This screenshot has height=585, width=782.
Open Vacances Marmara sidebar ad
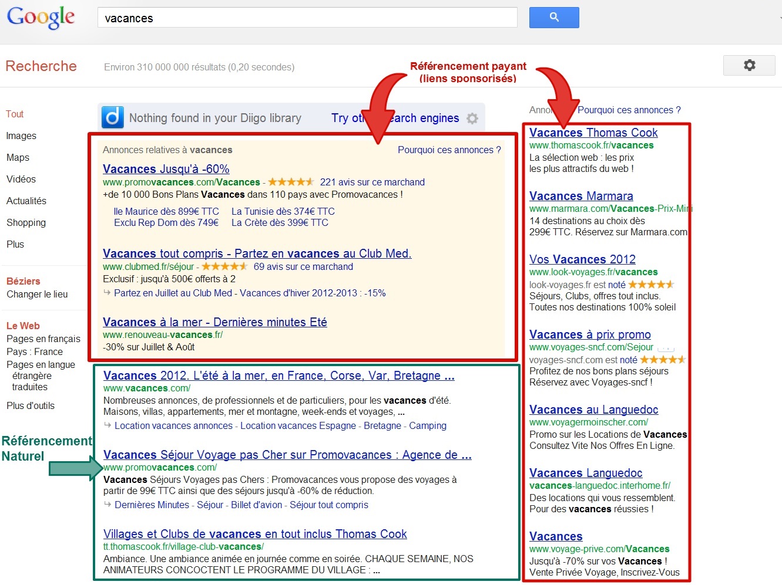[x=581, y=196]
